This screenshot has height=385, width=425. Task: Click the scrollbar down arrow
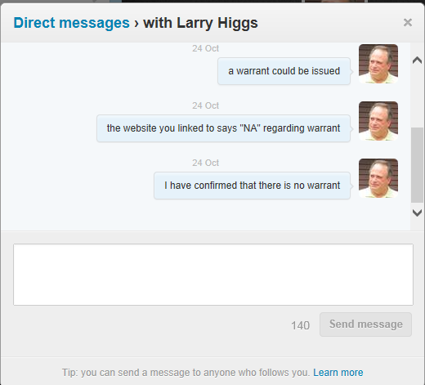pos(417,213)
